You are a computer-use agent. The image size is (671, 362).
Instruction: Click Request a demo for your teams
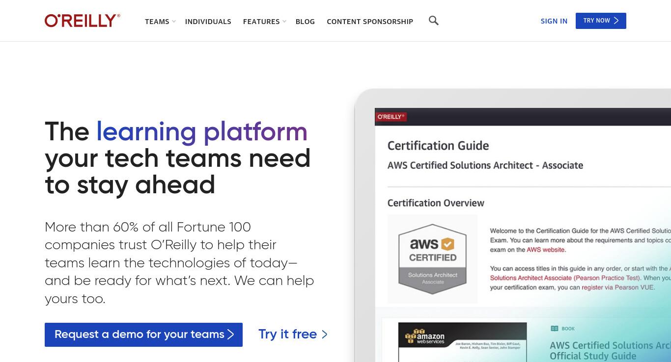pos(143,335)
